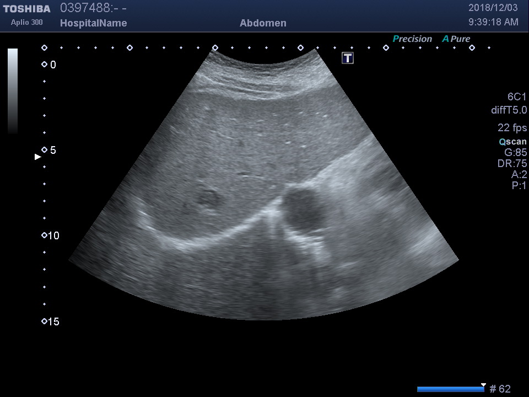The height and width of the screenshot is (397, 529).
Task: Click the 15 depth scale label
Action: tap(53, 321)
